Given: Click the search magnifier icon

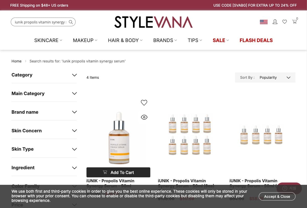Looking at the screenshot, I should tap(71, 22).
